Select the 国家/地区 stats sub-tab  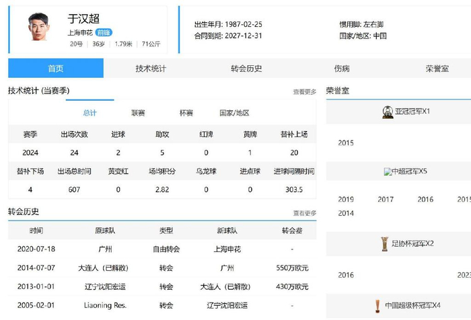tap(234, 113)
